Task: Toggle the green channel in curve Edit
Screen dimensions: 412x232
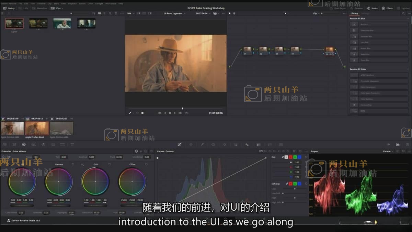Action: coord(295,157)
